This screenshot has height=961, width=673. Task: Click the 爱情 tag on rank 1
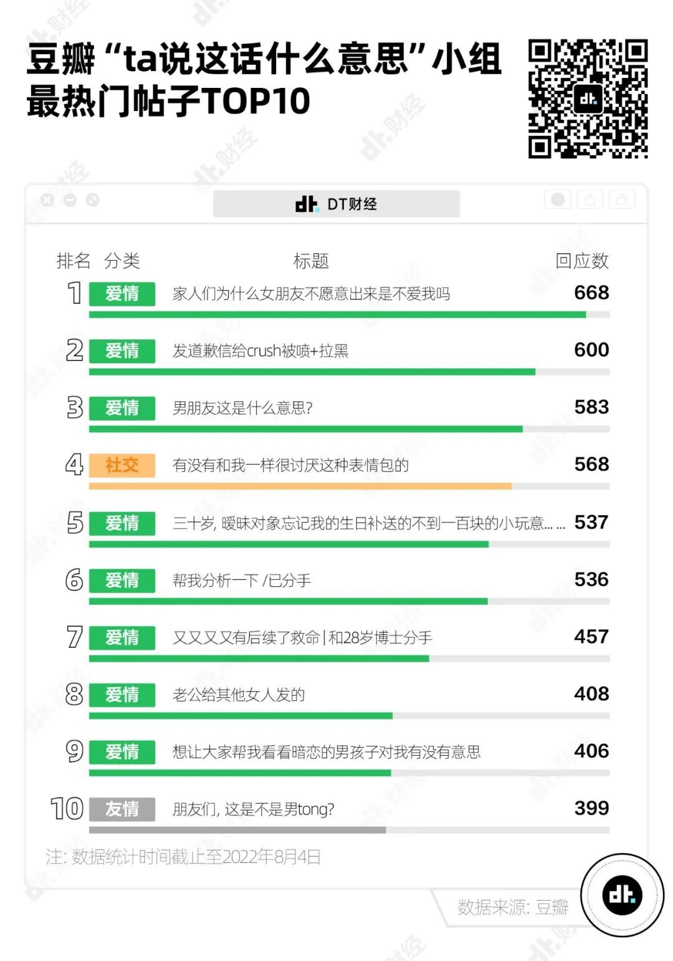[x=122, y=294]
